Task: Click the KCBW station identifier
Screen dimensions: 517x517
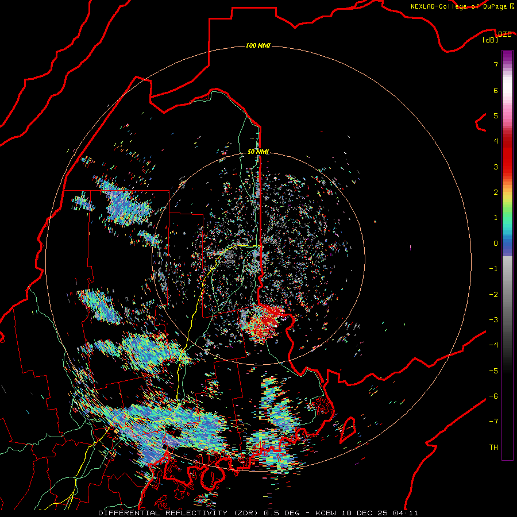Action: tap(327, 513)
